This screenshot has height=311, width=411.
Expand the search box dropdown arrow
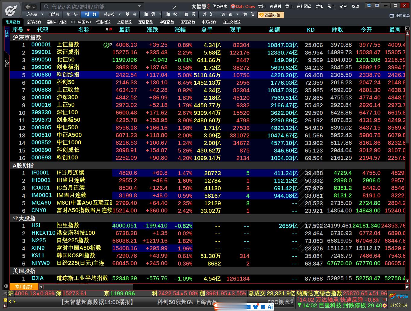tap(139, 6)
